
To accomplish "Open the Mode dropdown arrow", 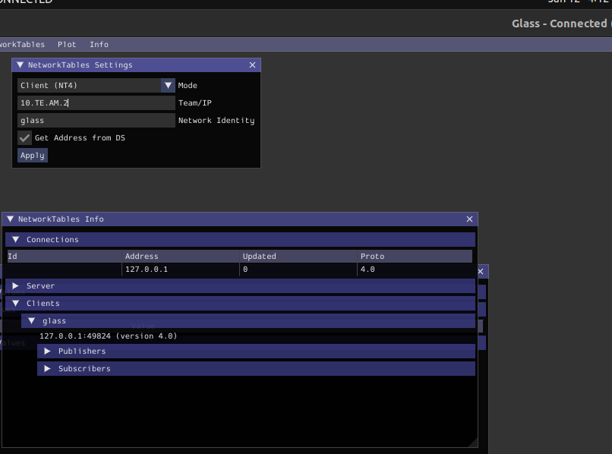I will [168, 86].
